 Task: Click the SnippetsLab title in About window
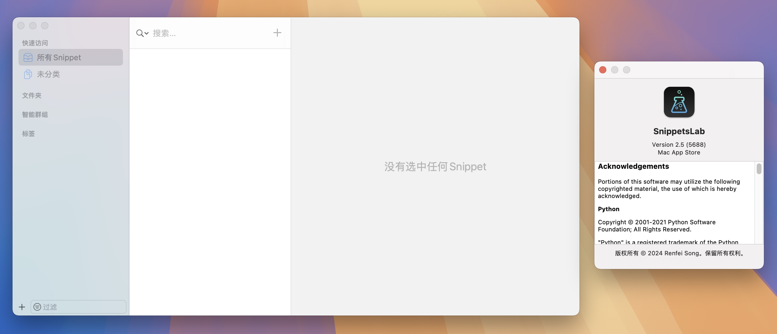click(x=679, y=131)
